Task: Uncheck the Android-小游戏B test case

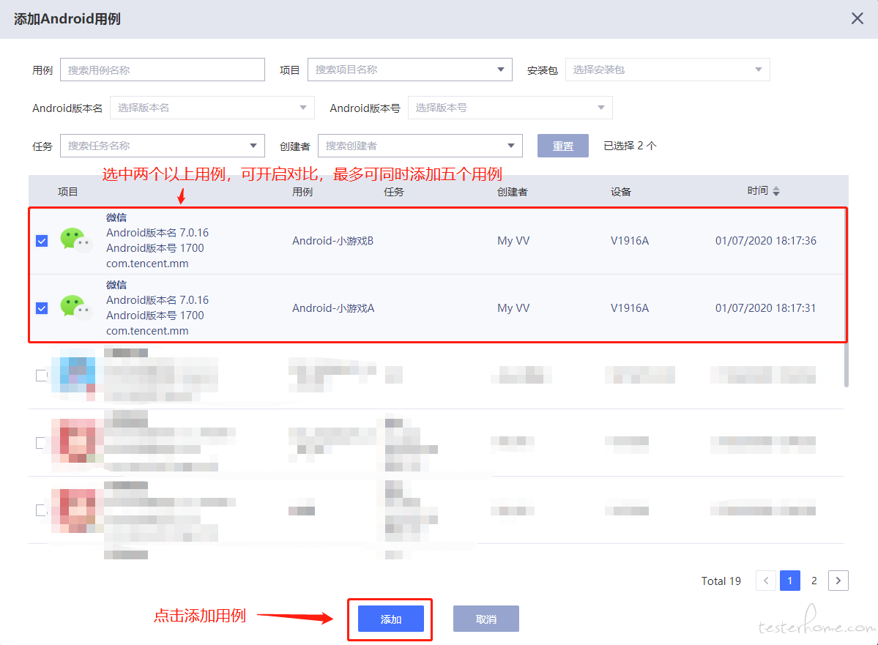Action: [42, 241]
